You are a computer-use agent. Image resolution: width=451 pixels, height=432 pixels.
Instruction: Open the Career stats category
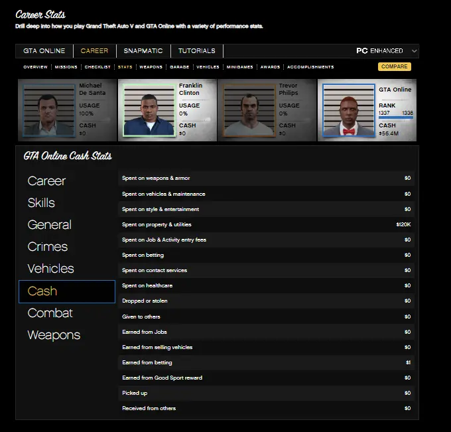click(46, 181)
